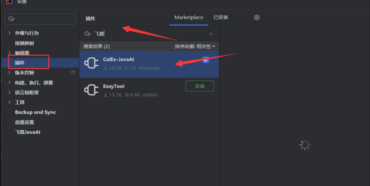
Task: Open the 飞算JavaAI settings page
Action: [28, 132]
